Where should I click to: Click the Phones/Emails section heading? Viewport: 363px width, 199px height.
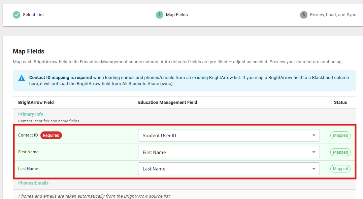[33, 183]
